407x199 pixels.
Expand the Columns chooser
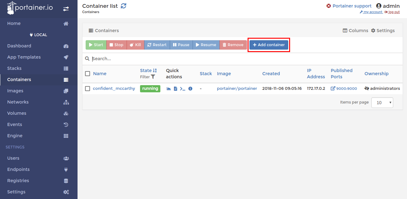click(355, 31)
